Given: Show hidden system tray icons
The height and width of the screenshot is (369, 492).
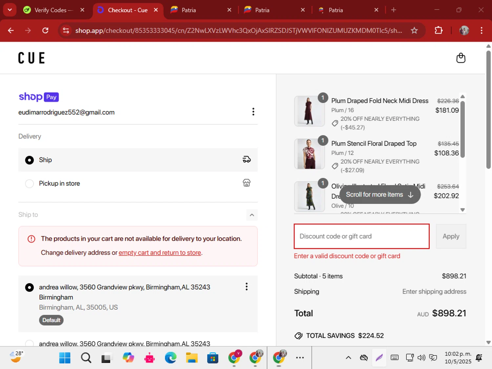Looking at the screenshot, I should (348, 358).
